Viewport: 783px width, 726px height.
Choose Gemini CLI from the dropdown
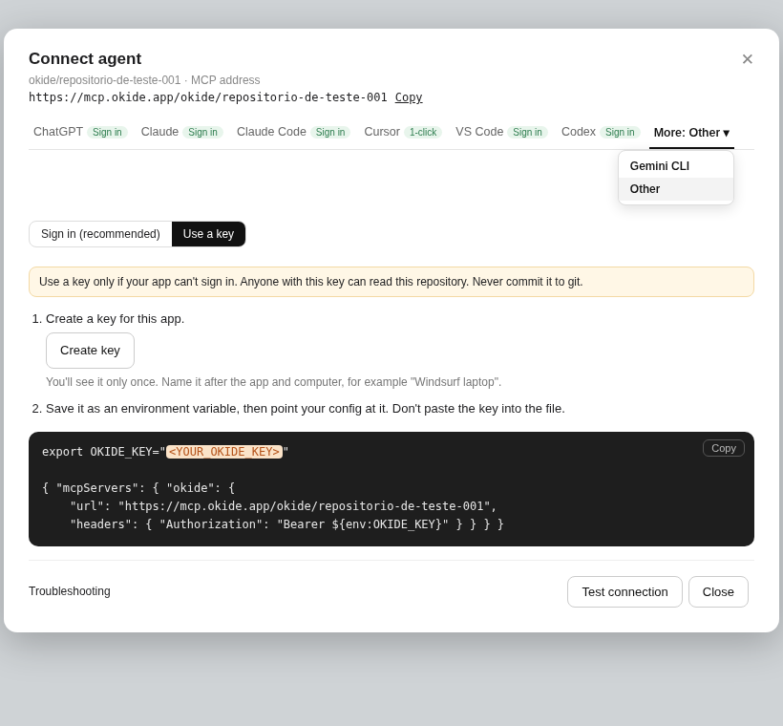(676, 166)
